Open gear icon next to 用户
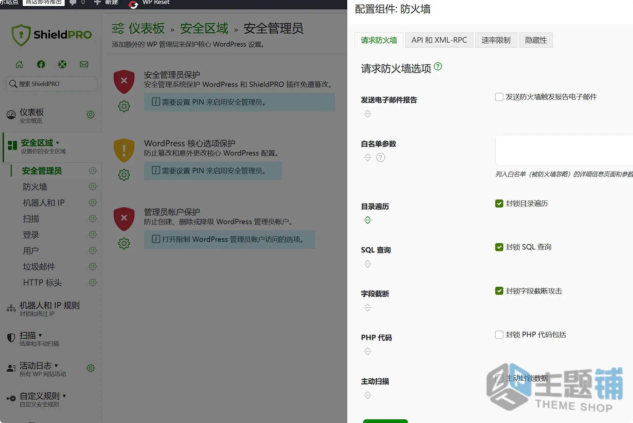Image resolution: width=633 pixels, height=423 pixels. tap(93, 250)
